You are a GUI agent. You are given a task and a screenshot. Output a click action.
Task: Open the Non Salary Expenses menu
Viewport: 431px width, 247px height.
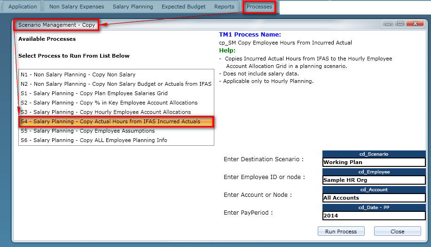tap(77, 7)
